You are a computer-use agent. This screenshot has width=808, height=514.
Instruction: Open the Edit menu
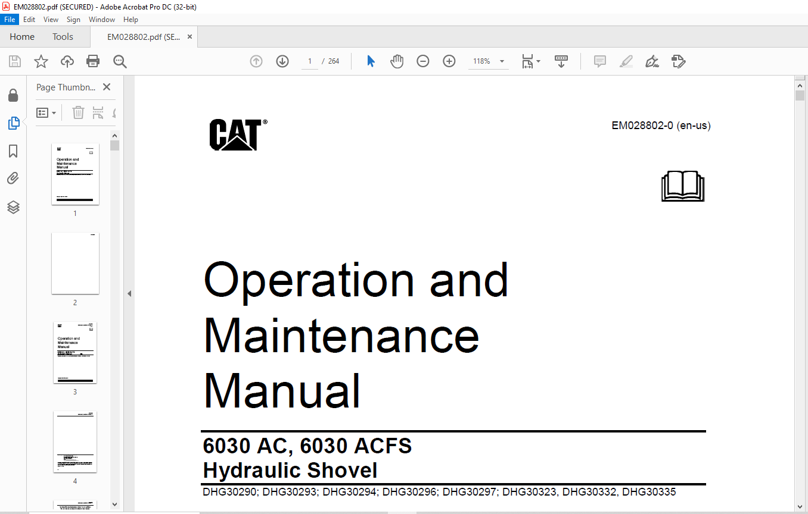(29, 20)
